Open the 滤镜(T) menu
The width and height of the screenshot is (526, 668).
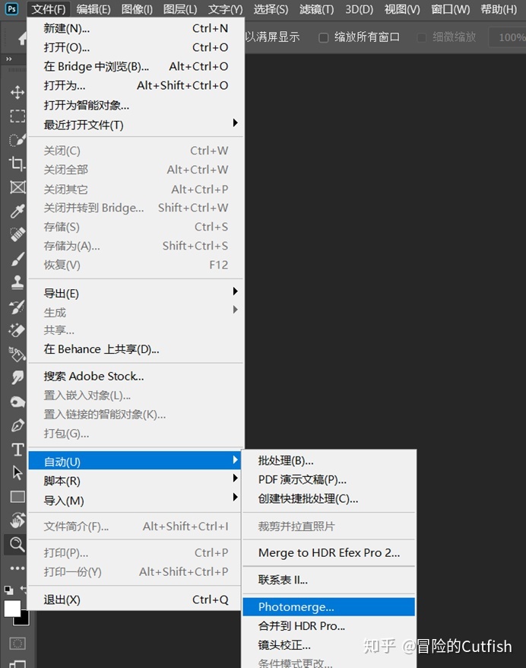click(316, 9)
